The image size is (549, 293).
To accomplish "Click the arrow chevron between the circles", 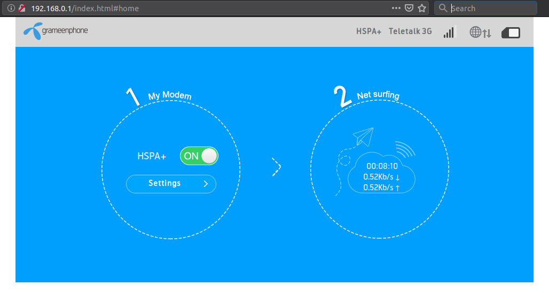I will click(x=277, y=167).
